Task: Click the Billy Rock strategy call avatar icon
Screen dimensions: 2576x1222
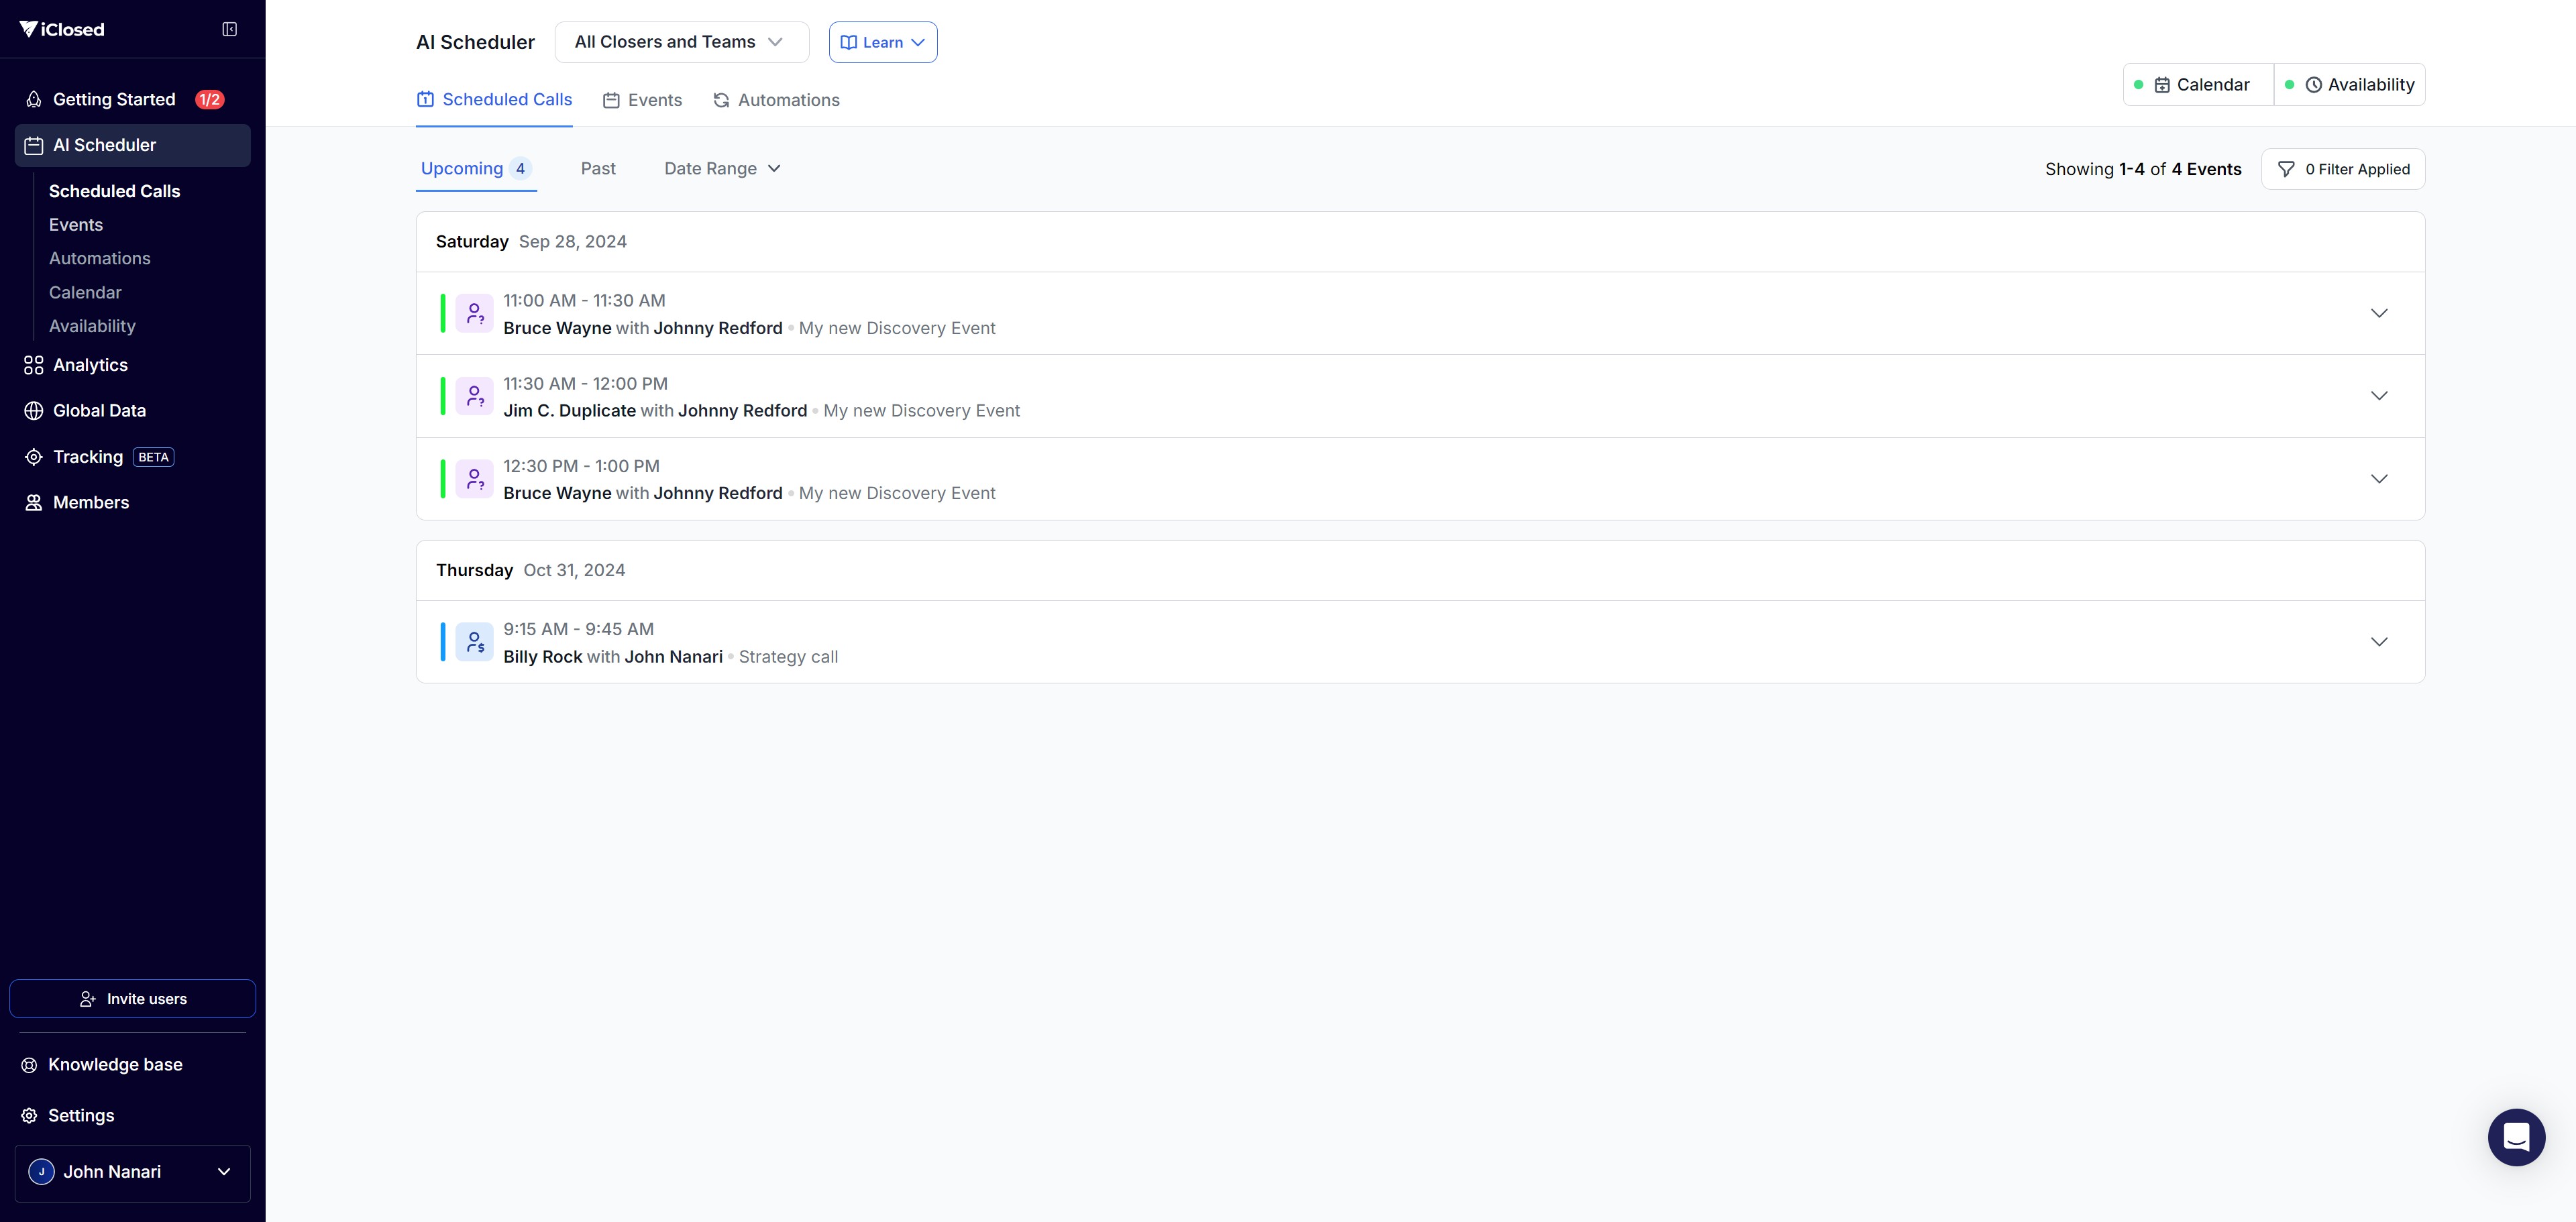Action: click(474, 642)
